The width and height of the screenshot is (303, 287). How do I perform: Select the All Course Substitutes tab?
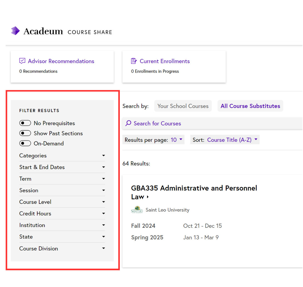point(250,106)
